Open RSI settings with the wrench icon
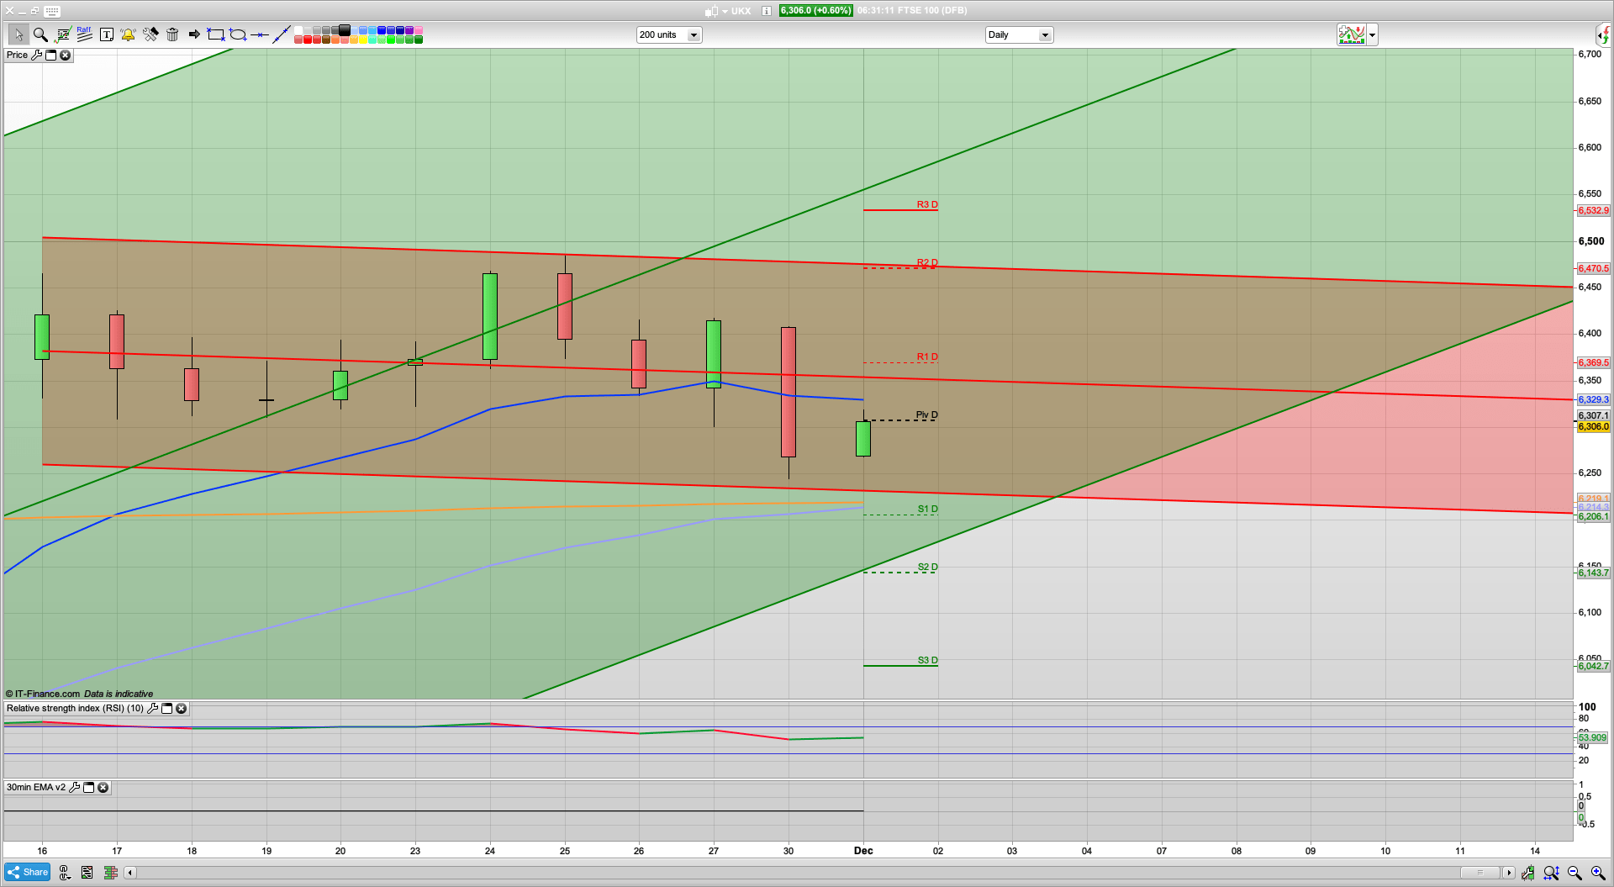The image size is (1614, 887). 152,708
